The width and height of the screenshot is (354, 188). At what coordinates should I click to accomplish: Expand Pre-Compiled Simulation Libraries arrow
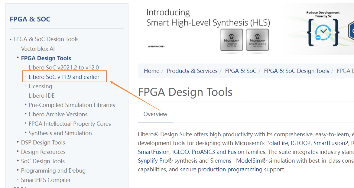point(25,105)
